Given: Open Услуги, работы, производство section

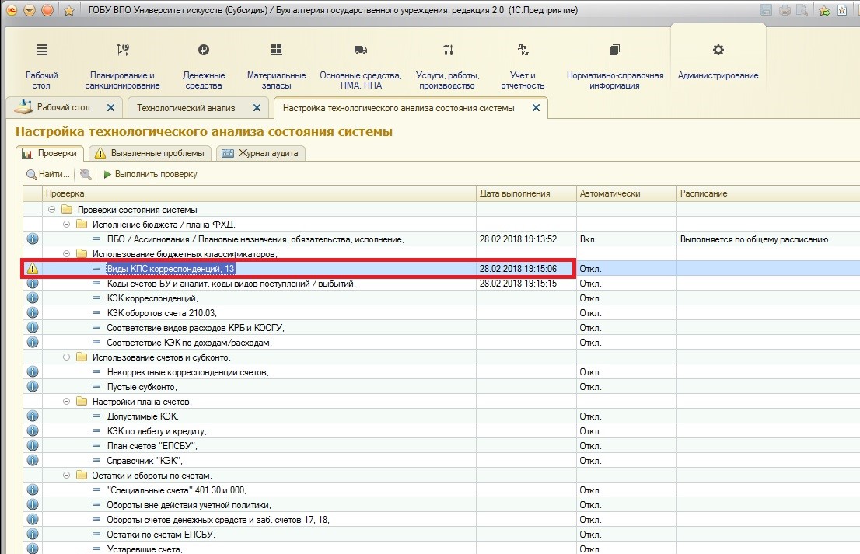Looking at the screenshot, I should (447, 66).
